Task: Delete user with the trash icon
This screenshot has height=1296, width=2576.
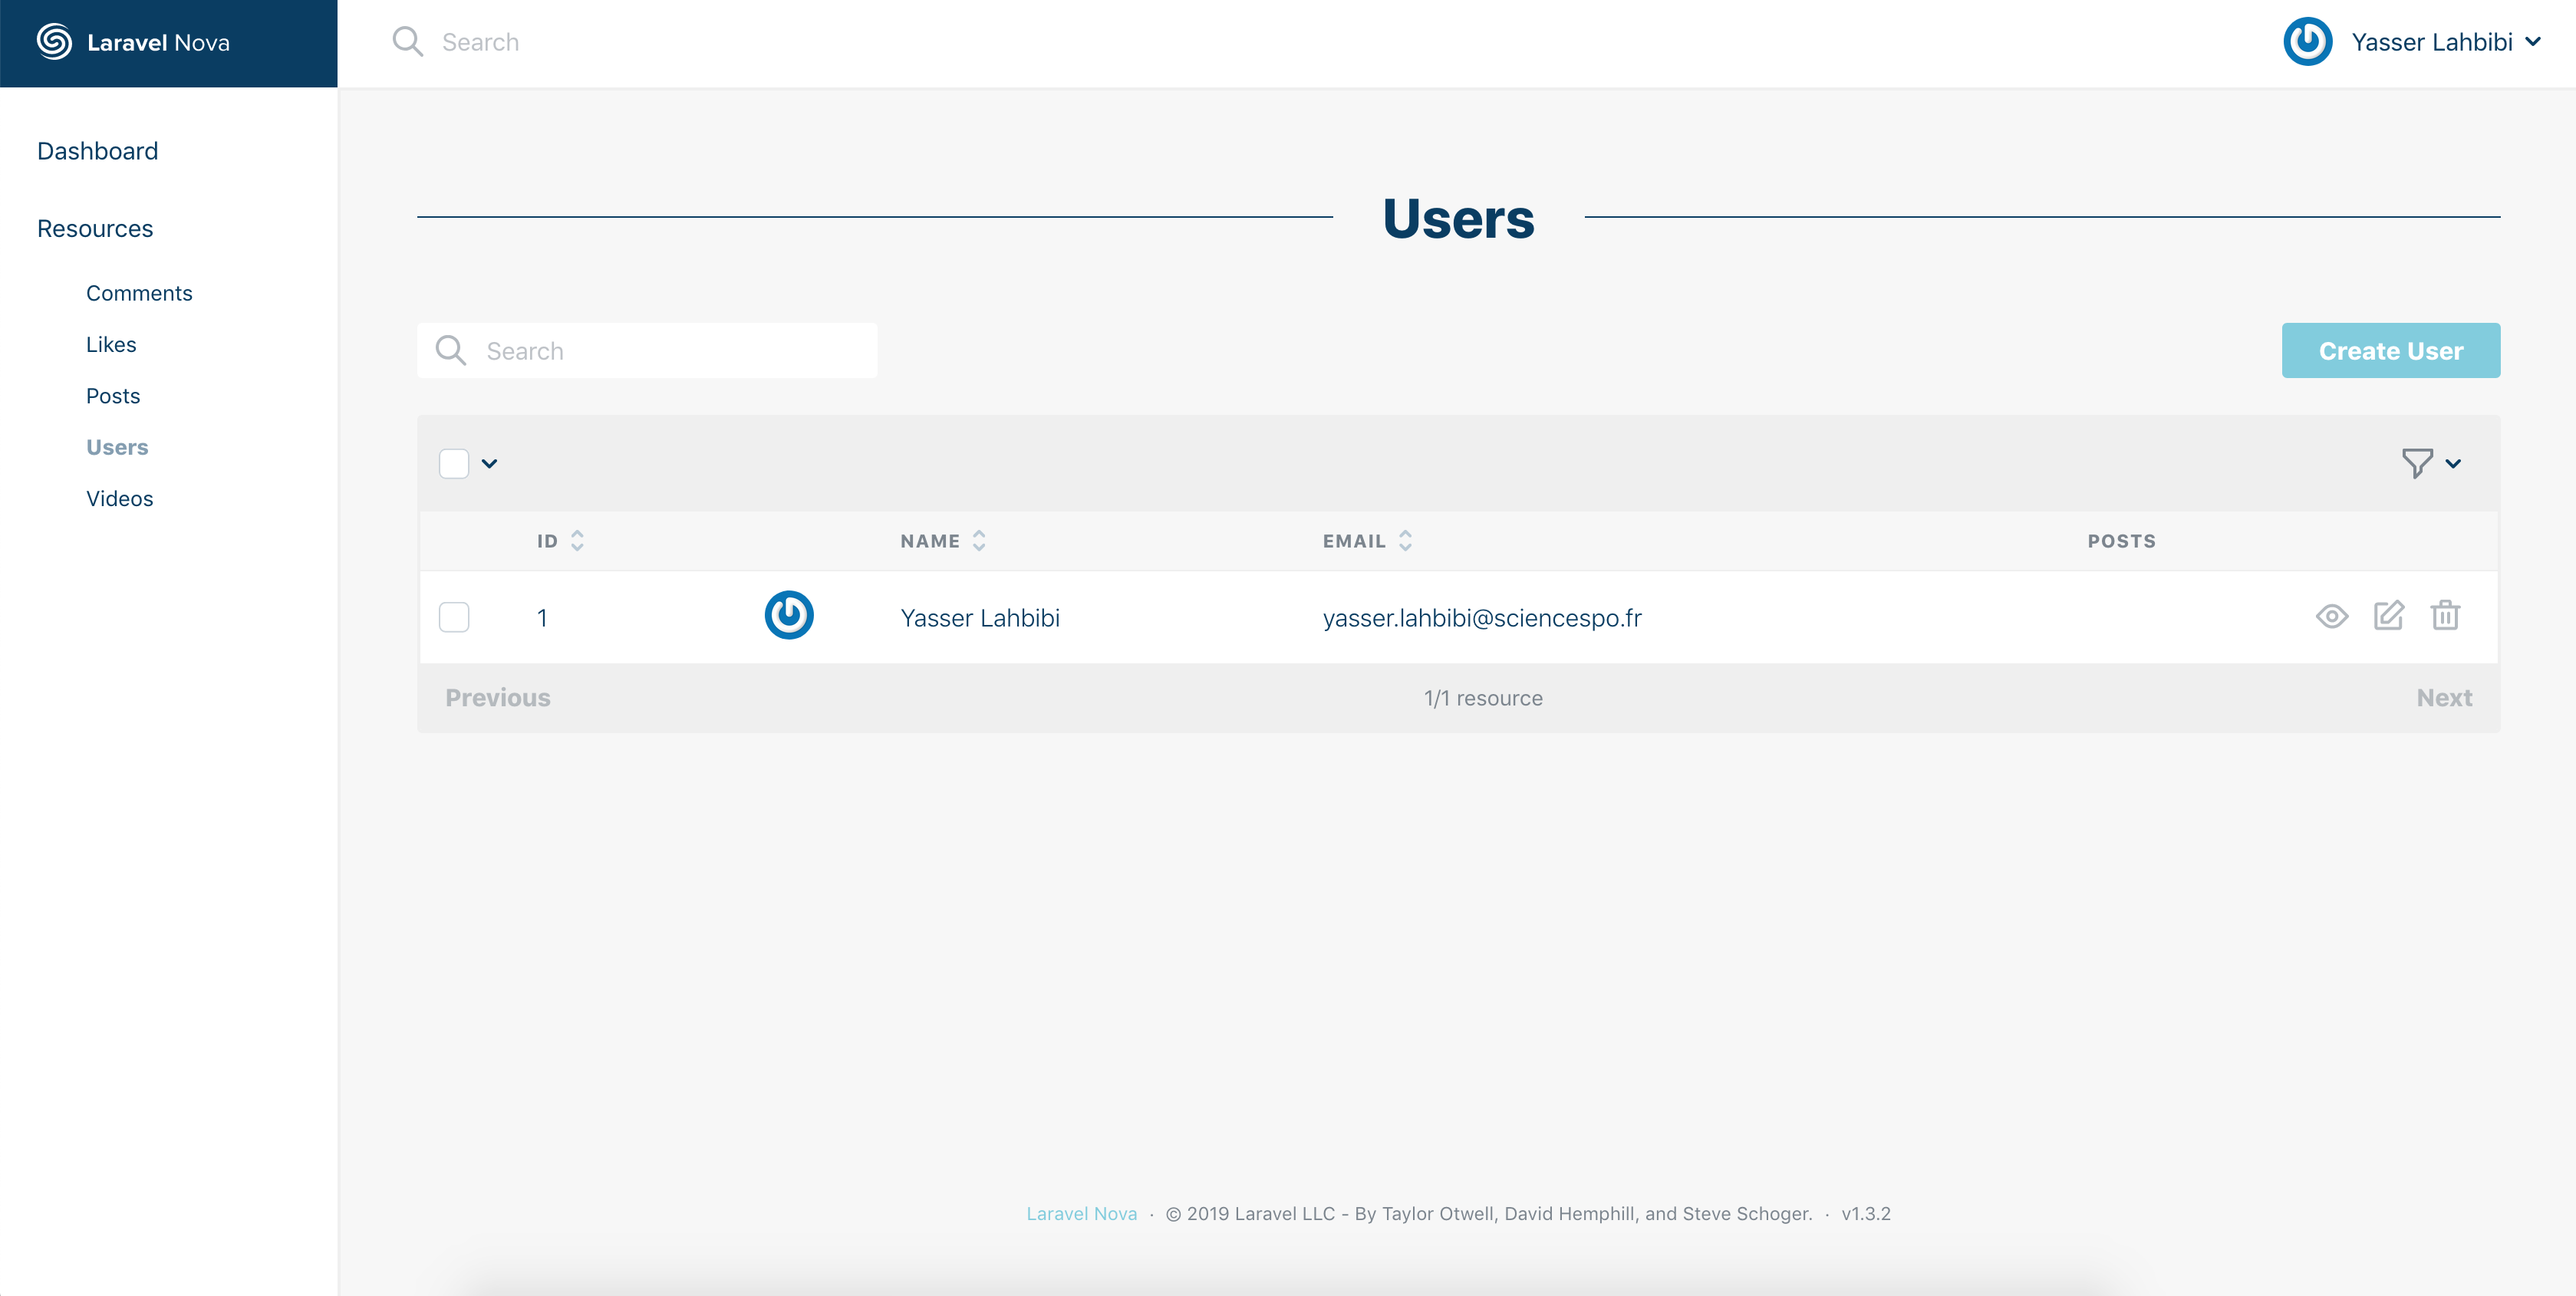Action: pyautogui.click(x=2445, y=616)
